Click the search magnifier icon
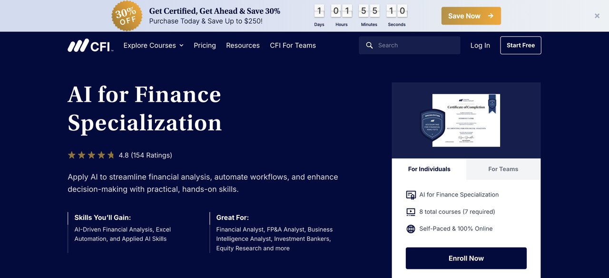 (369, 45)
